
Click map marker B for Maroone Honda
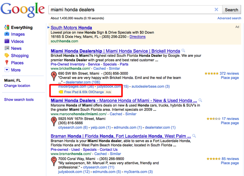[54, 121]
